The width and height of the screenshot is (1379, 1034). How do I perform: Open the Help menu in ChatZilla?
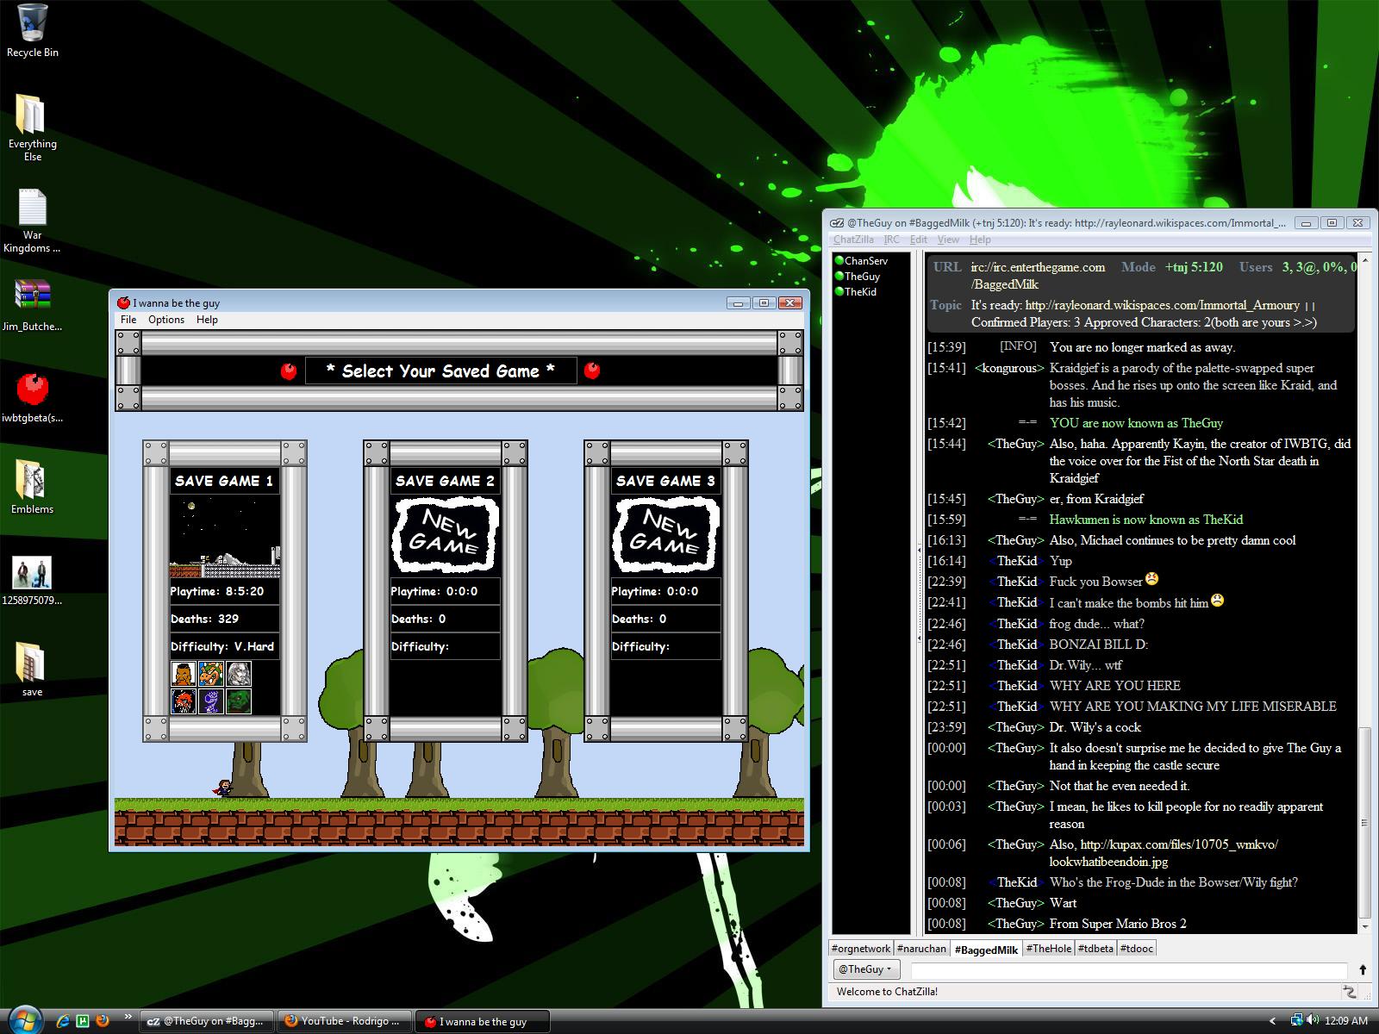click(980, 240)
